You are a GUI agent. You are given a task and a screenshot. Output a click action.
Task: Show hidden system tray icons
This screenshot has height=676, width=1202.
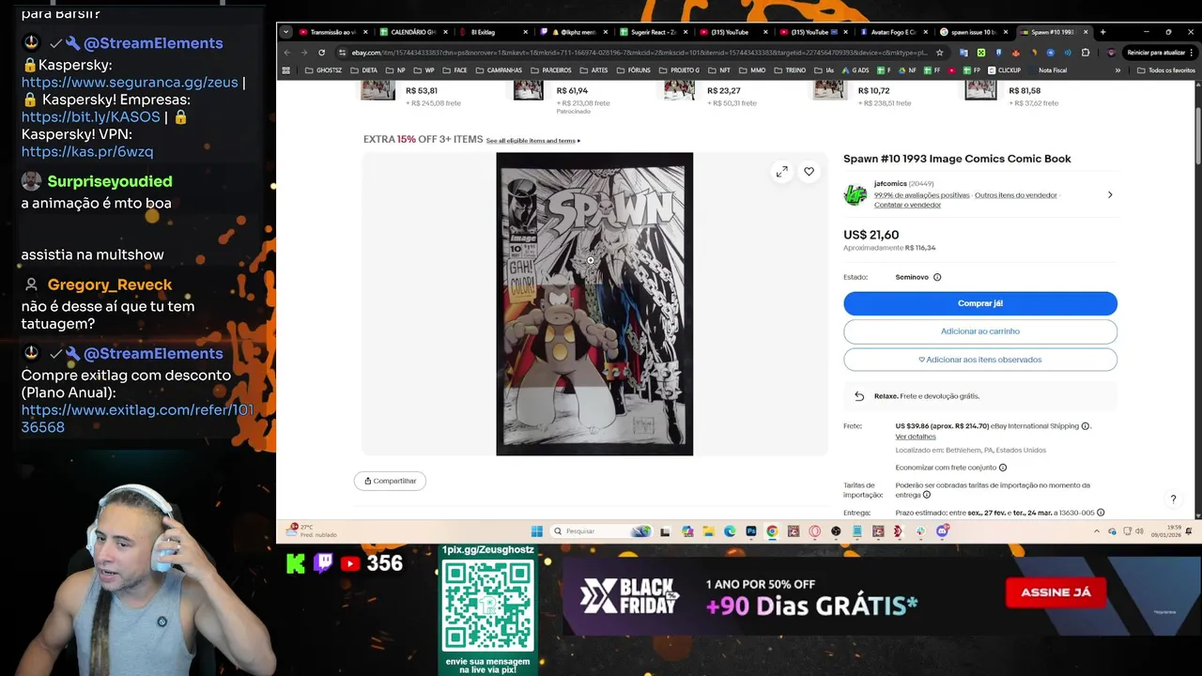pos(1096,531)
